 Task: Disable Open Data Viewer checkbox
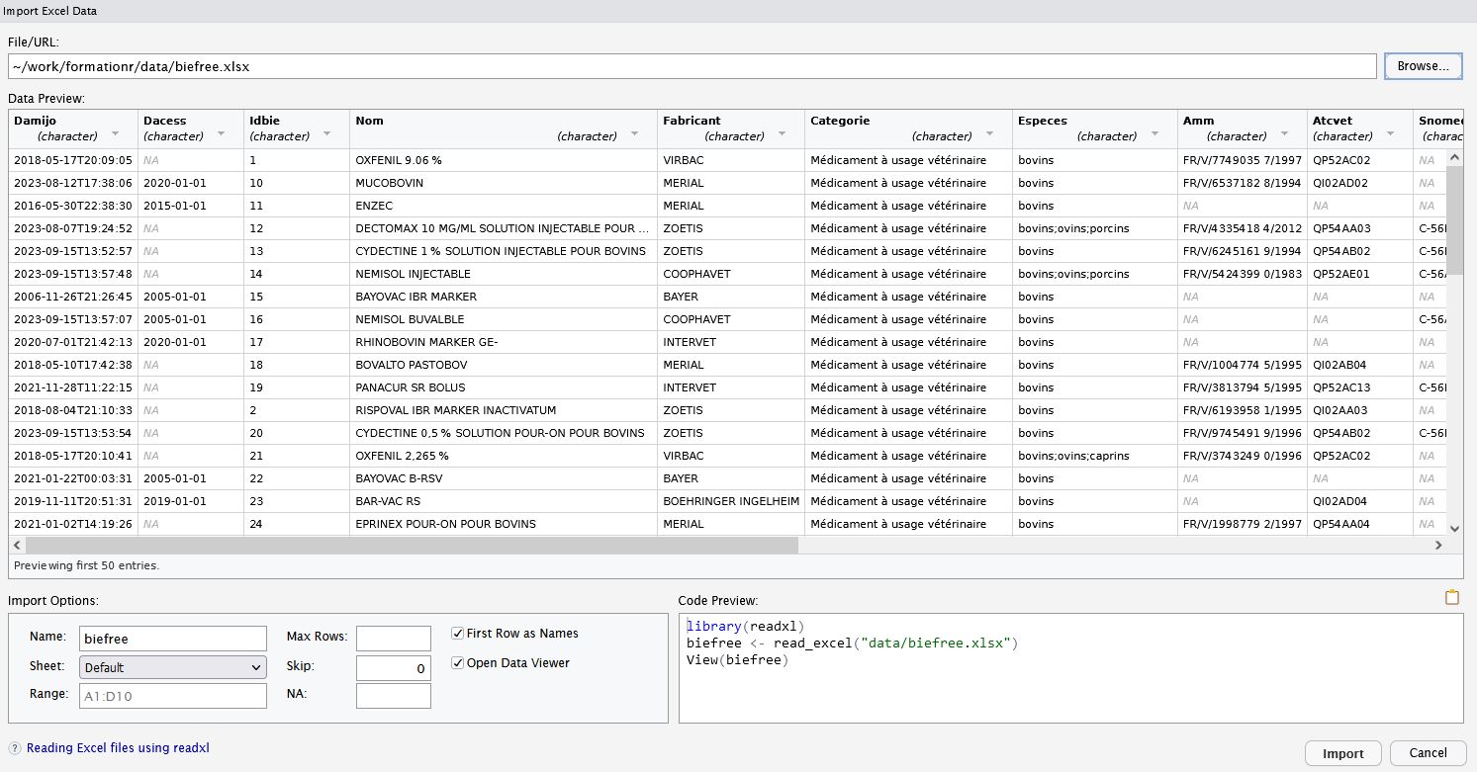(x=458, y=663)
